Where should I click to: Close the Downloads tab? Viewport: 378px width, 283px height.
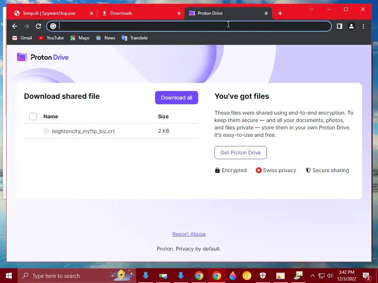179,13
